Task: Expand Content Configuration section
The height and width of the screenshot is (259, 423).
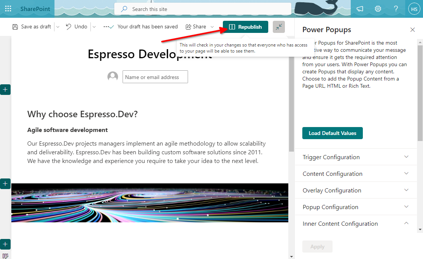Action: click(356, 174)
